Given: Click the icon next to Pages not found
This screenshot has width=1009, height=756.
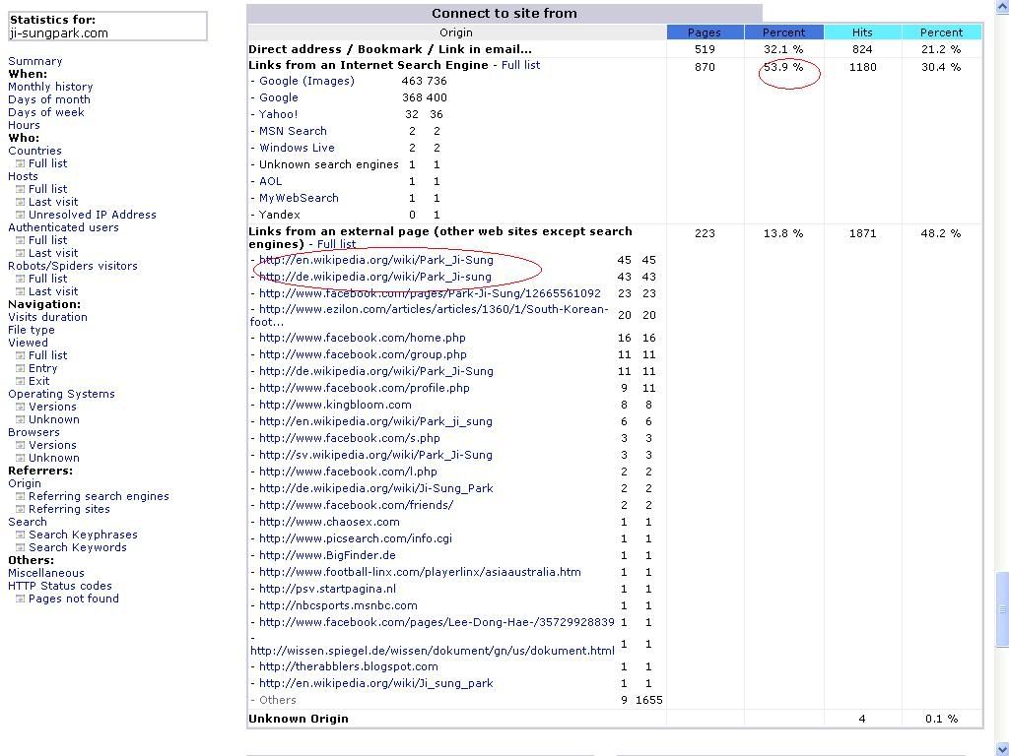Looking at the screenshot, I should pos(20,598).
